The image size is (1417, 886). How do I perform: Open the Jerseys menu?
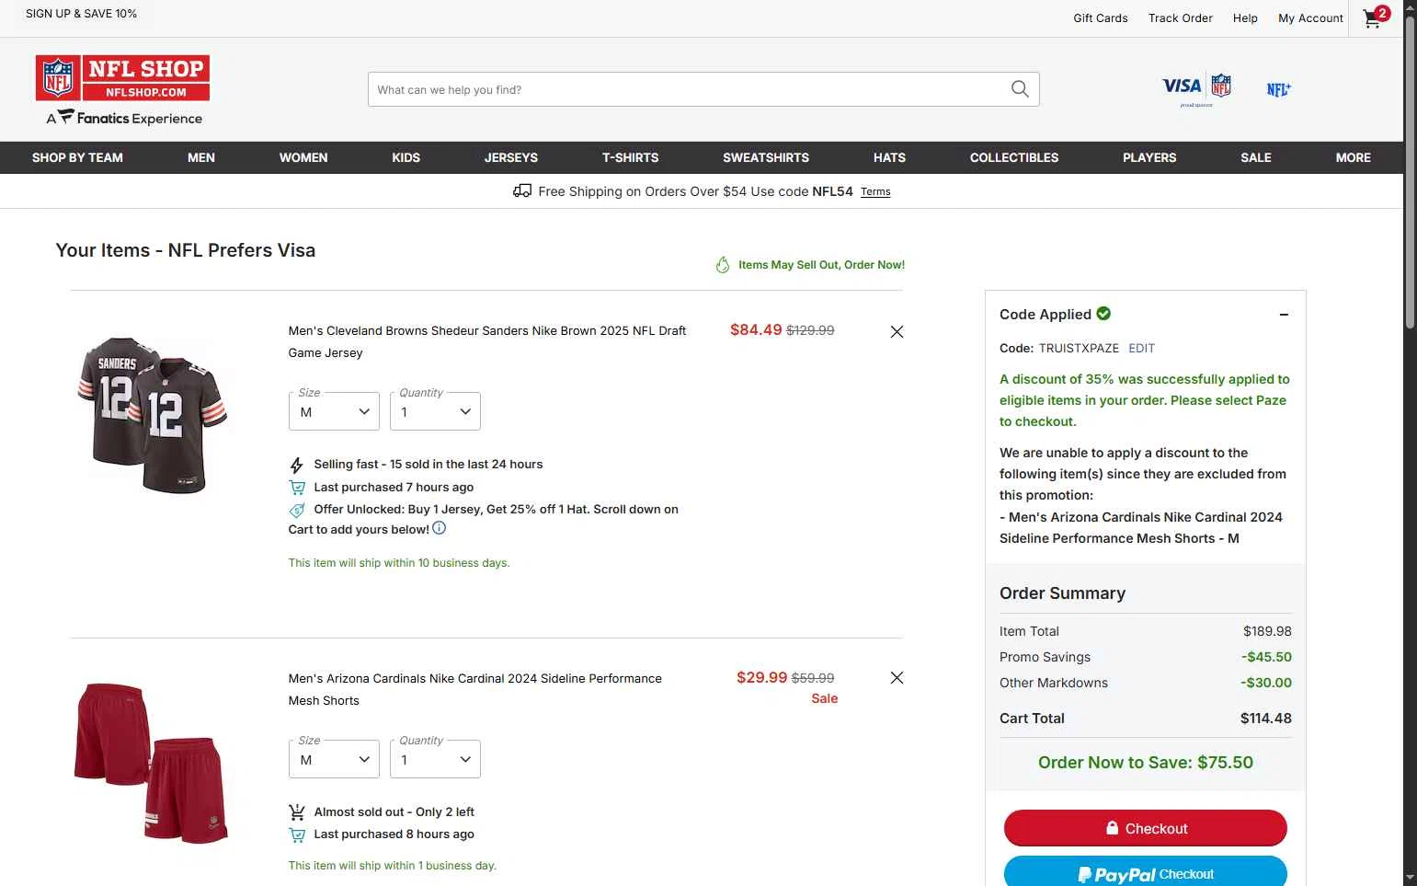coord(511,157)
